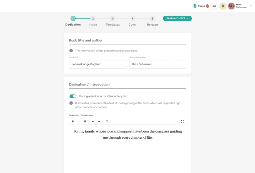Open Pages from the top bar
The width and height of the screenshot is (255, 173).
point(201,6)
